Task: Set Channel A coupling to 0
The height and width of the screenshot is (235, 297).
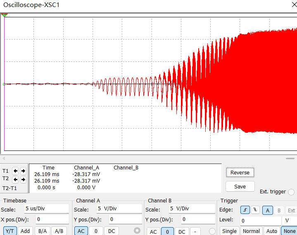Action: click(96, 231)
